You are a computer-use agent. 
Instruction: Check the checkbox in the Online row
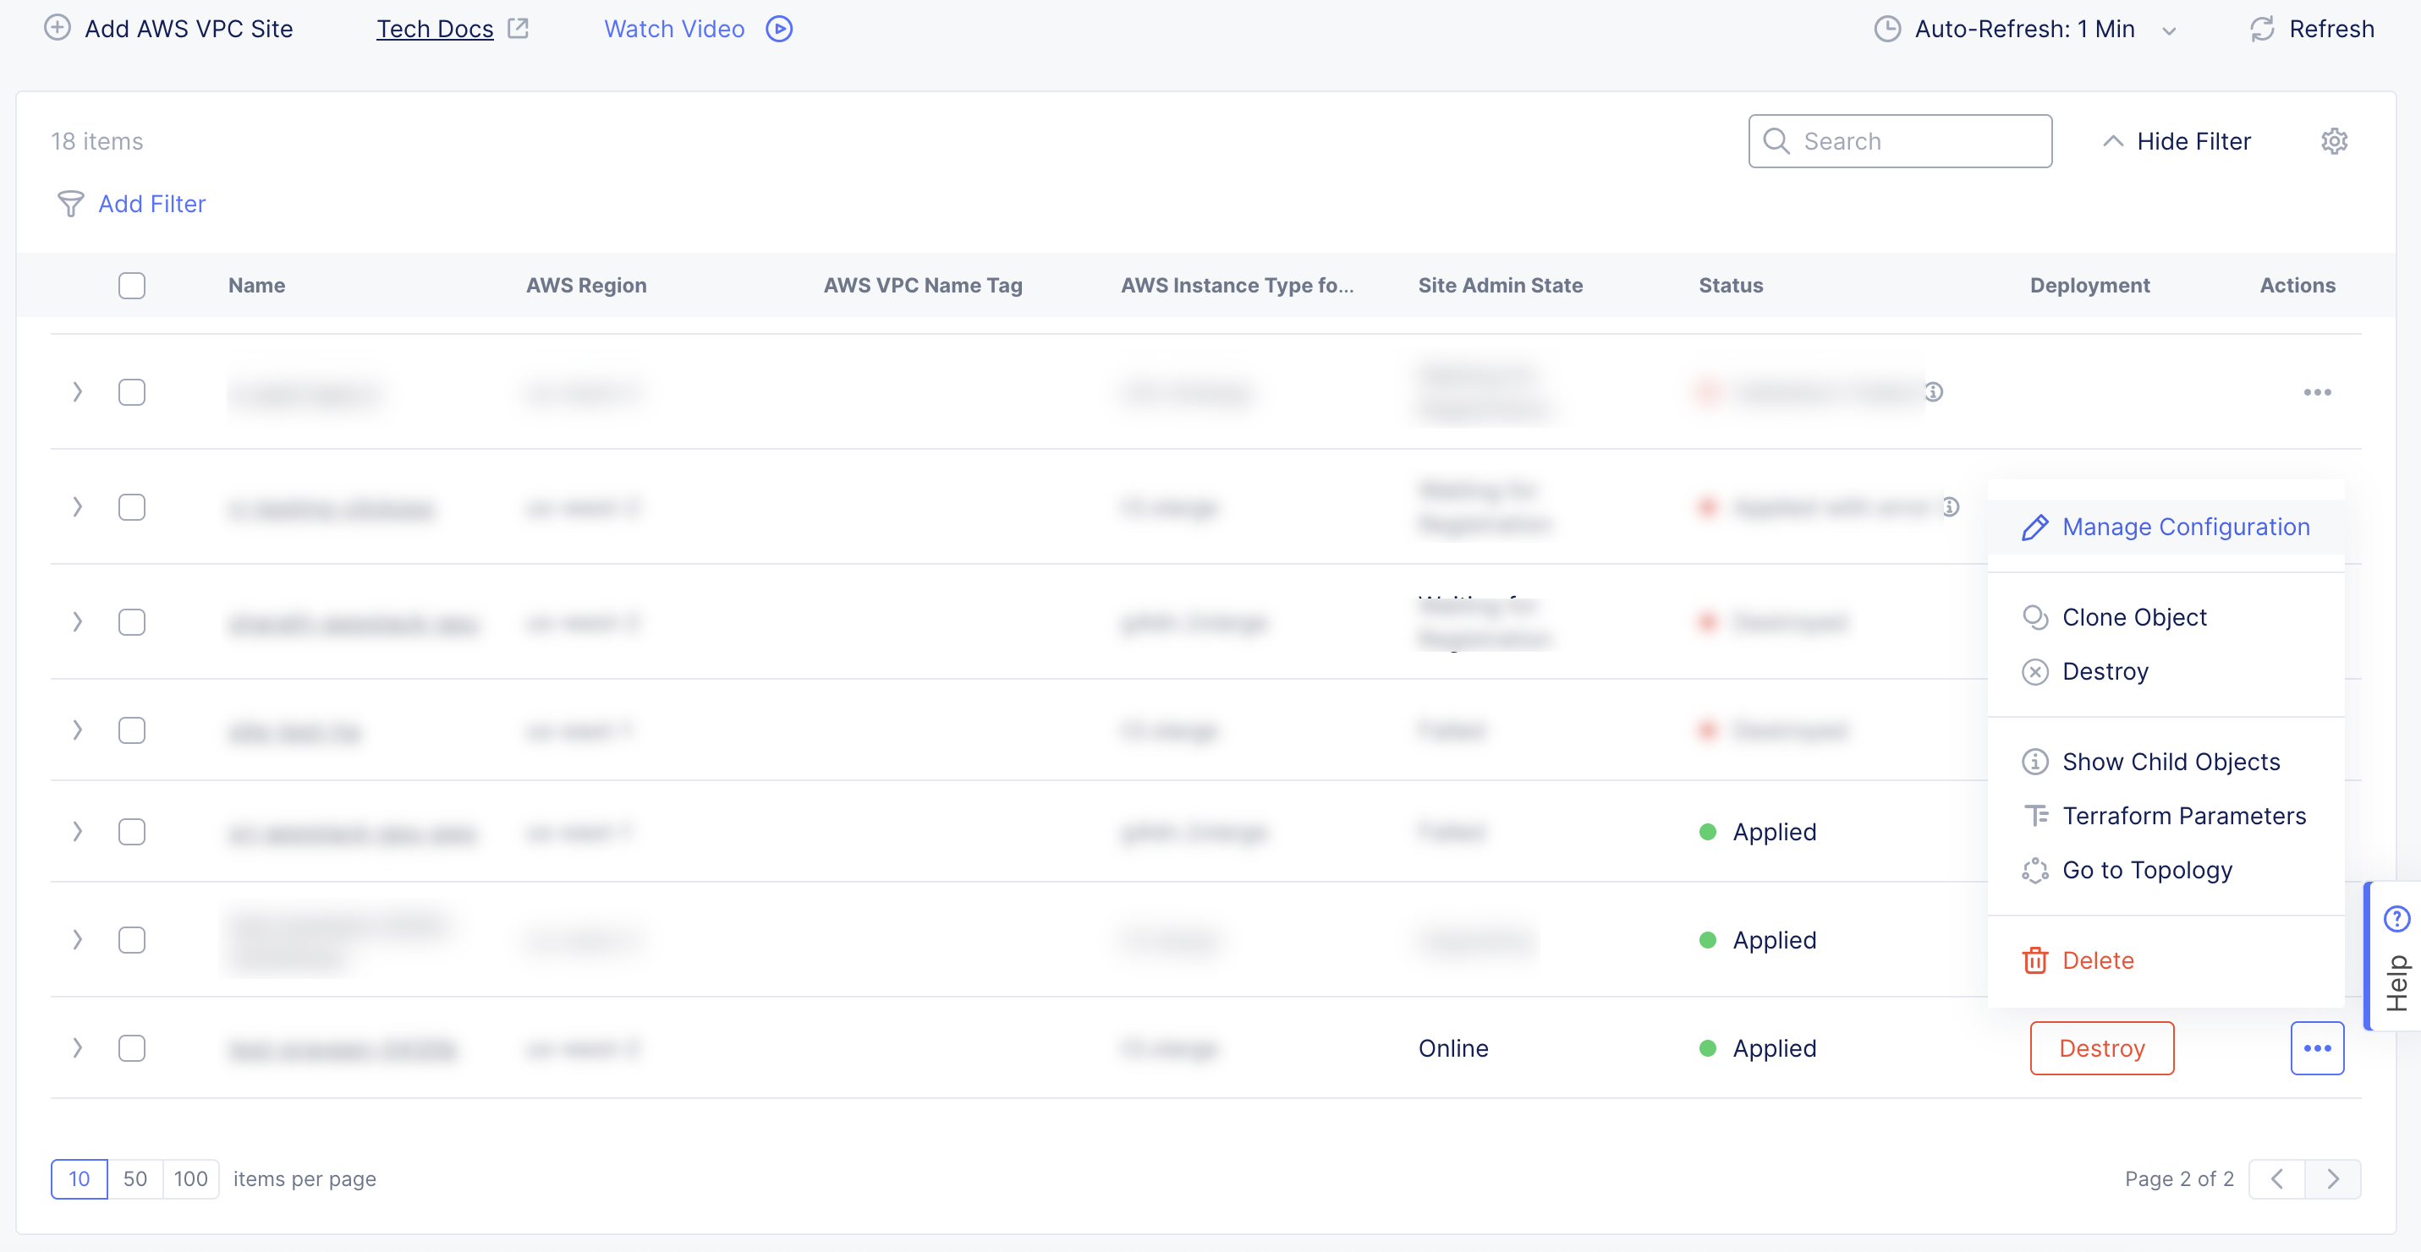point(132,1048)
